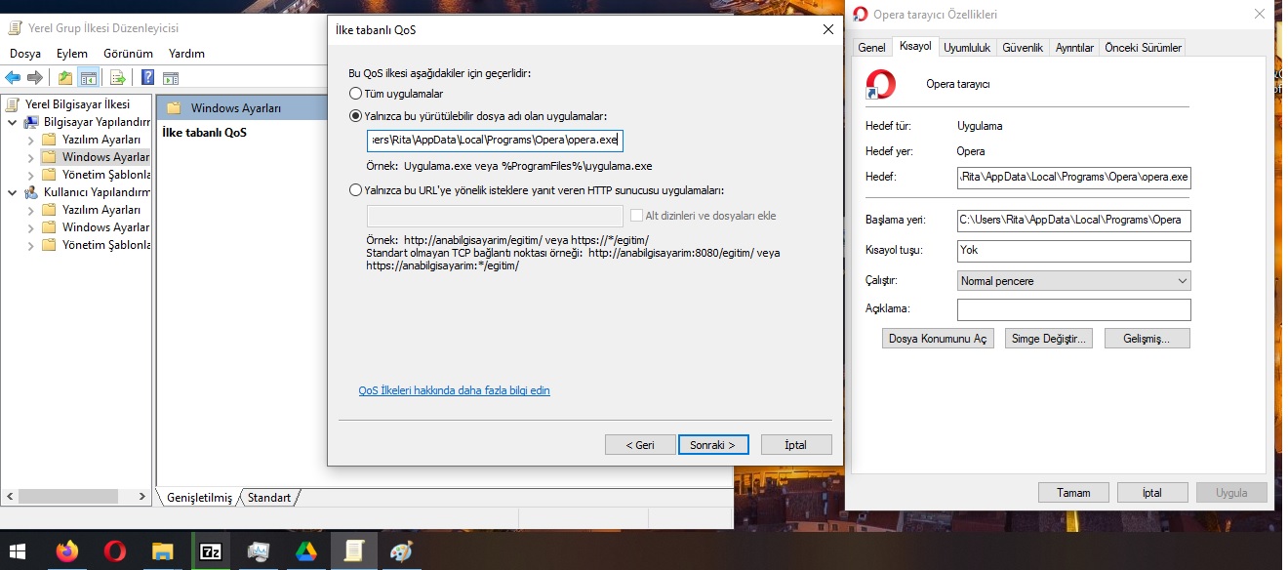Switch to the Güvenlik tab
Viewport: 1288px width, 570px height.
coord(1023,48)
